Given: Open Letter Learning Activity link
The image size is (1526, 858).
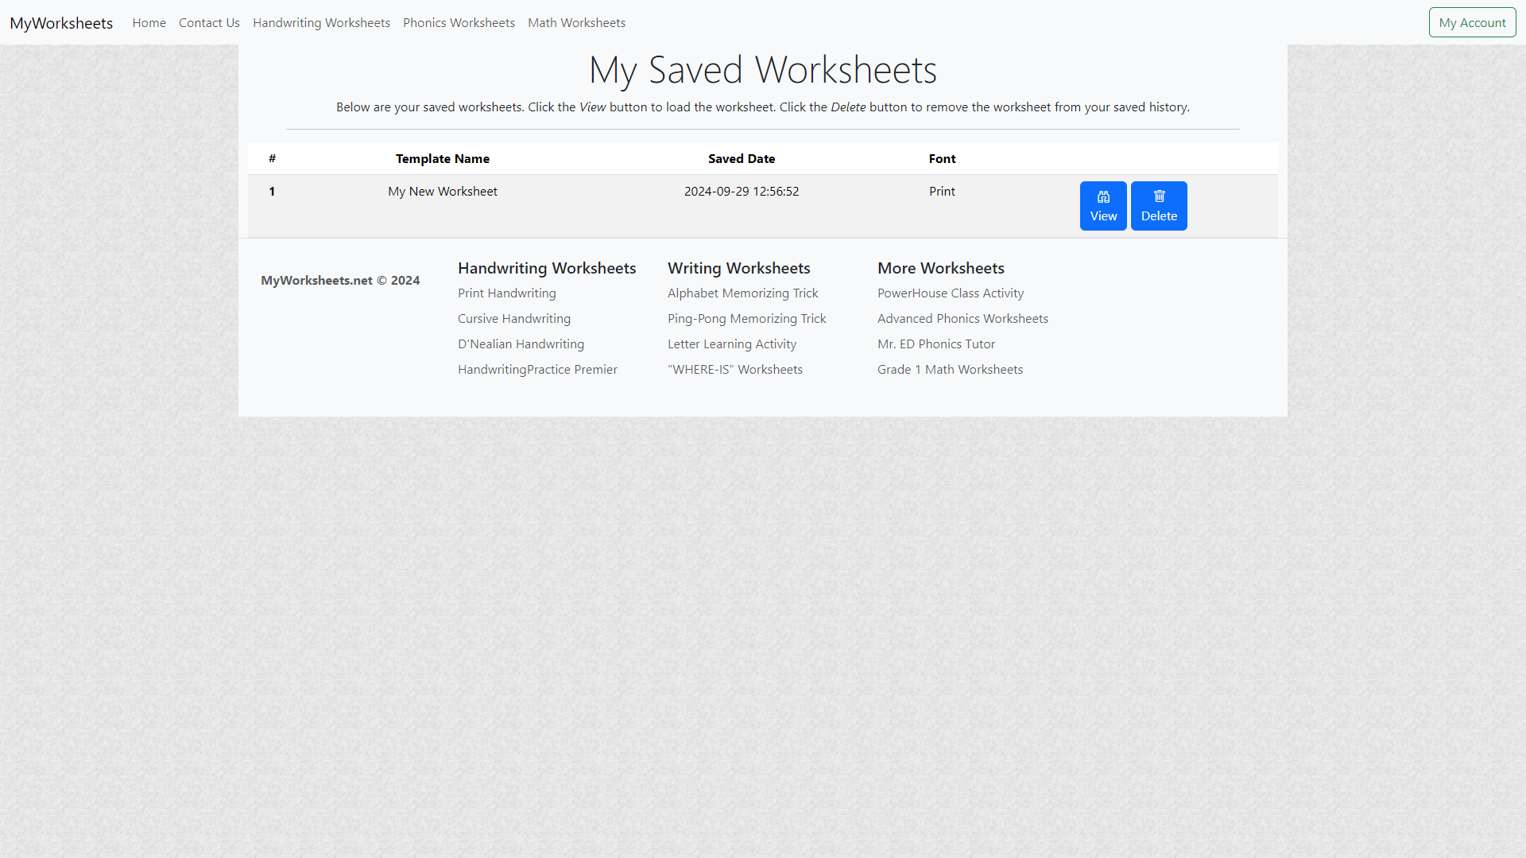Looking at the screenshot, I should pos(732,344).
